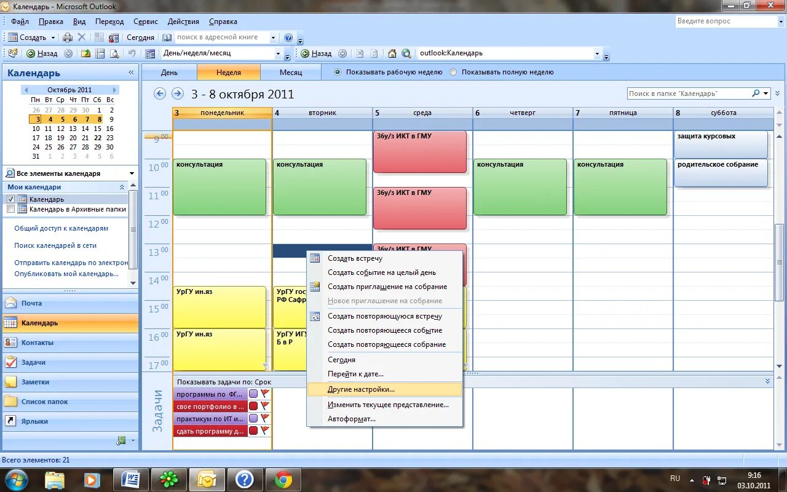Toggle completion box for 'практикум по ИТ и...'
This screenshot has width=787, height=492.
coord(253,418)
